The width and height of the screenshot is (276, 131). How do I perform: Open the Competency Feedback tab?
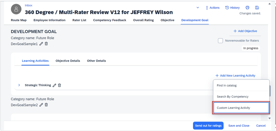click(x=110, y=20)
